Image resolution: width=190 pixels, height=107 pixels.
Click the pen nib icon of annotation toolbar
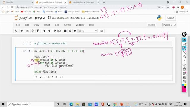click(x=184, y=34)
